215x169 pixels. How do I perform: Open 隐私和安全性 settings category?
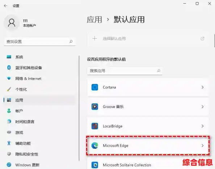(x=39, y=154)
